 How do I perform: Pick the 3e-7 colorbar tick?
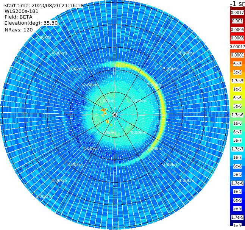point(237,140)
